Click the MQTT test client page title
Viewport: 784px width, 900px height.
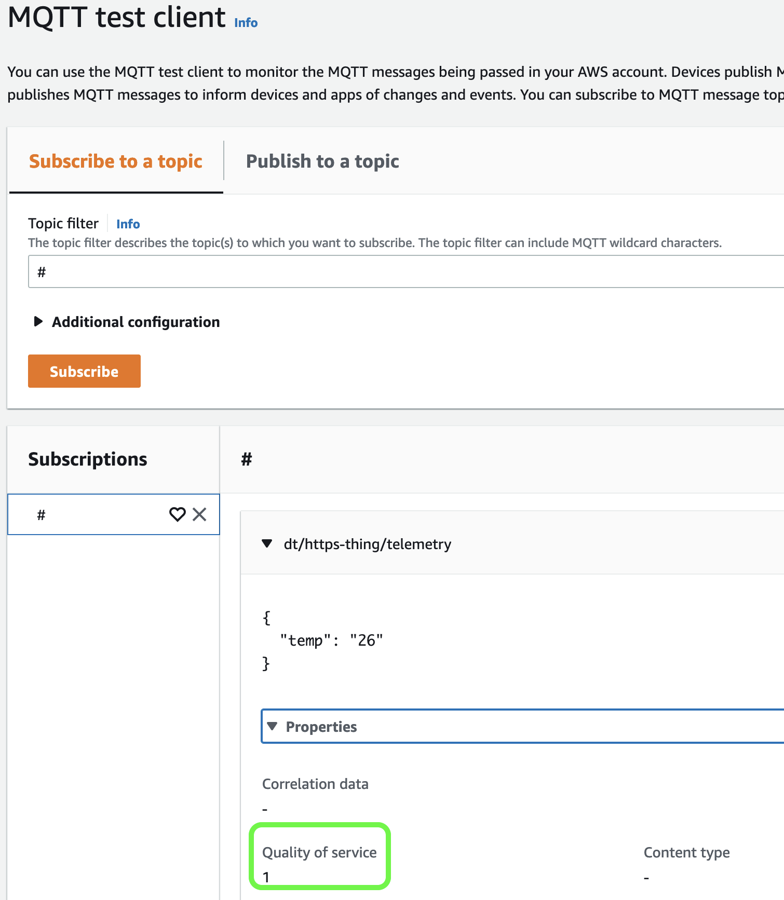tap(117, 17)
